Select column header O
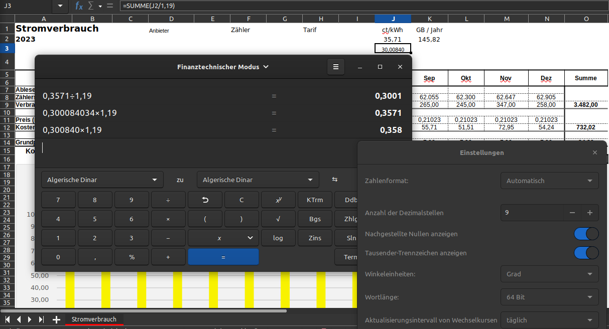Image resolution: width=609 pixels, height=329 pixels. (586, 19)
